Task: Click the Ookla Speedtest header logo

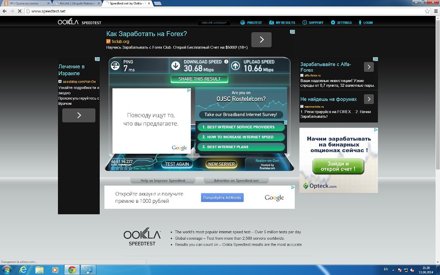Action: 79,22
